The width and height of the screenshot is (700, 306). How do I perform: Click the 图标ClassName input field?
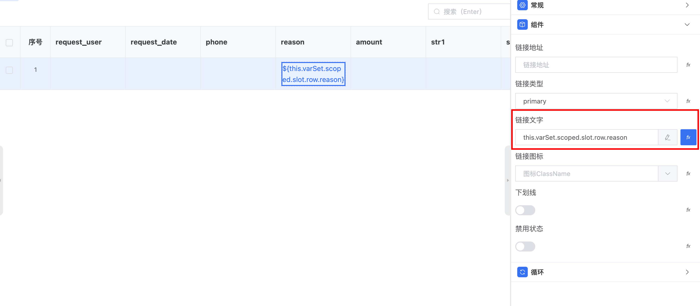tap(586, 173)
